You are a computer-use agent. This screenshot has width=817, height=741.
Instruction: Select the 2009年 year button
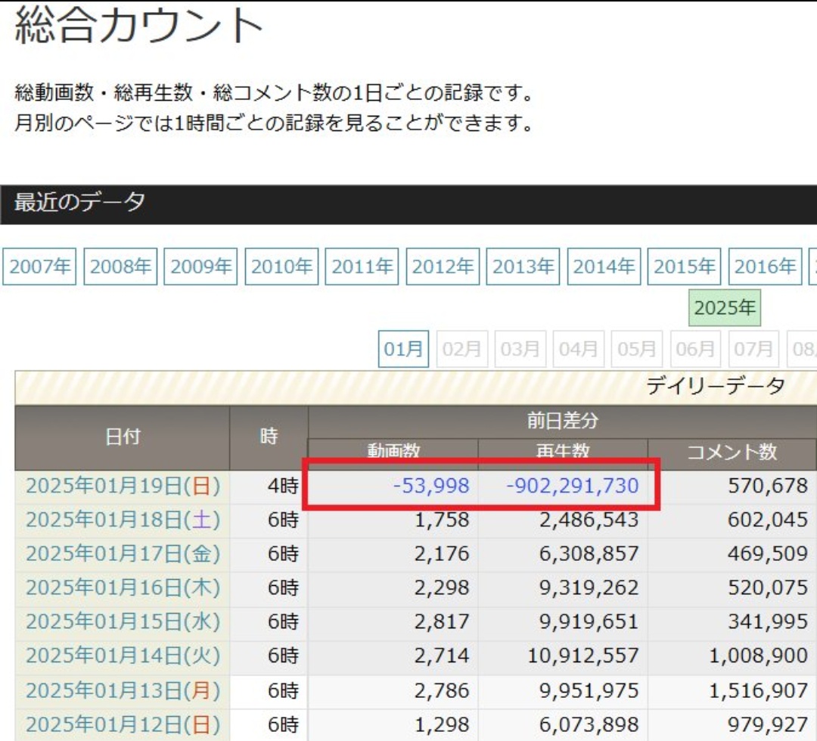pyautogui.click(x=200, y=266)
